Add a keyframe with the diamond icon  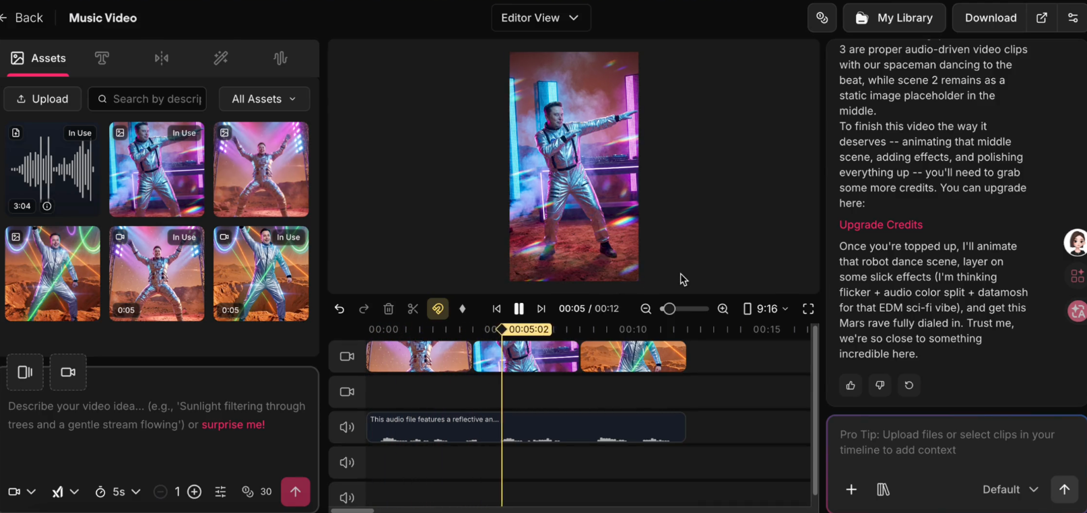coord(462,308)
